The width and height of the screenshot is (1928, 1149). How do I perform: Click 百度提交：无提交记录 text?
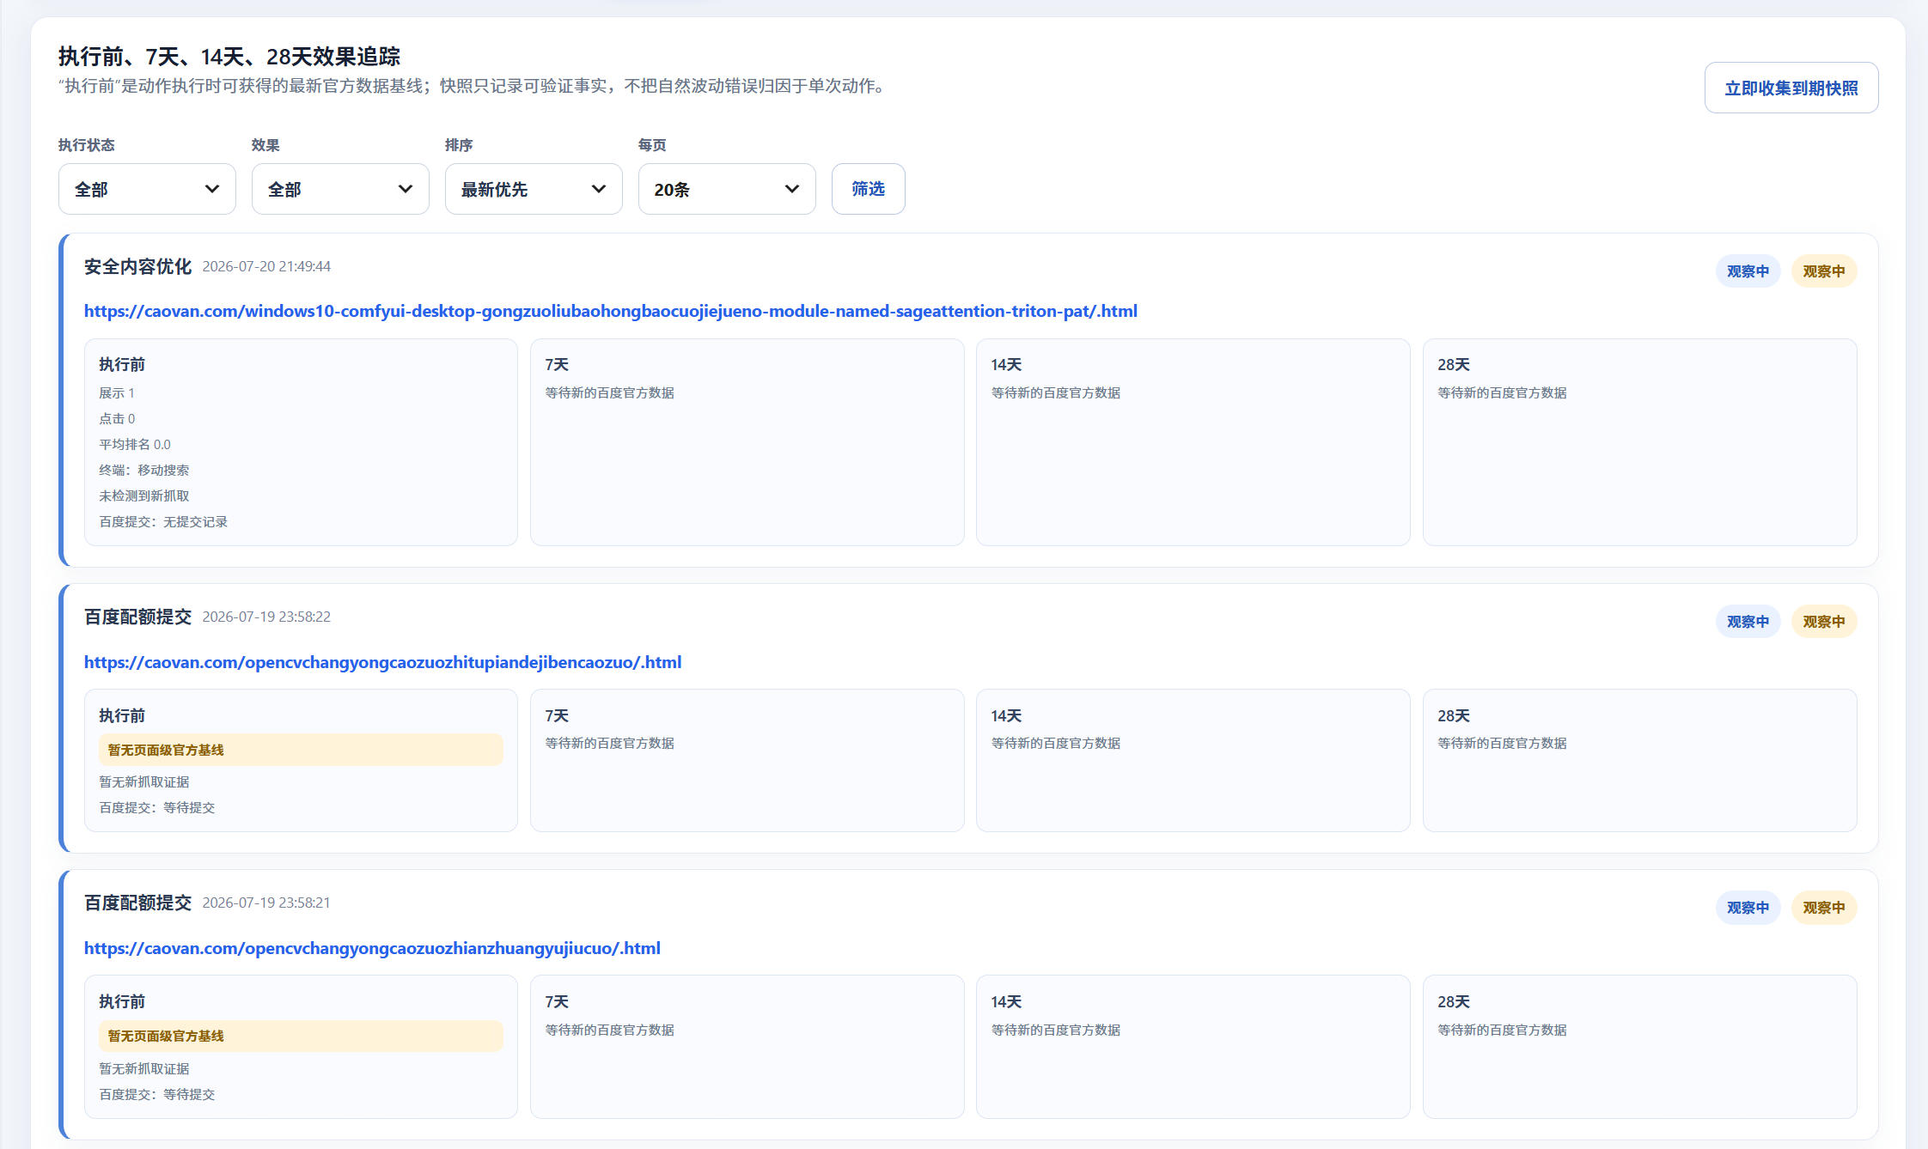(x=163, y=522)
